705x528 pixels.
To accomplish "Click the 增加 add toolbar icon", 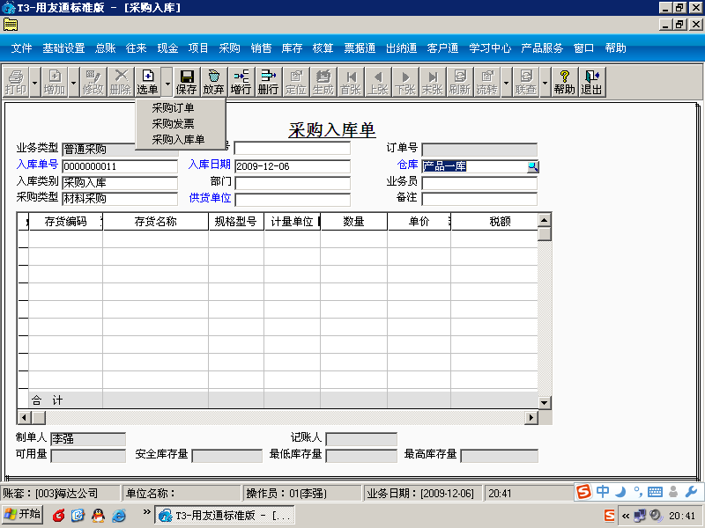I will (x=55, y=82).
